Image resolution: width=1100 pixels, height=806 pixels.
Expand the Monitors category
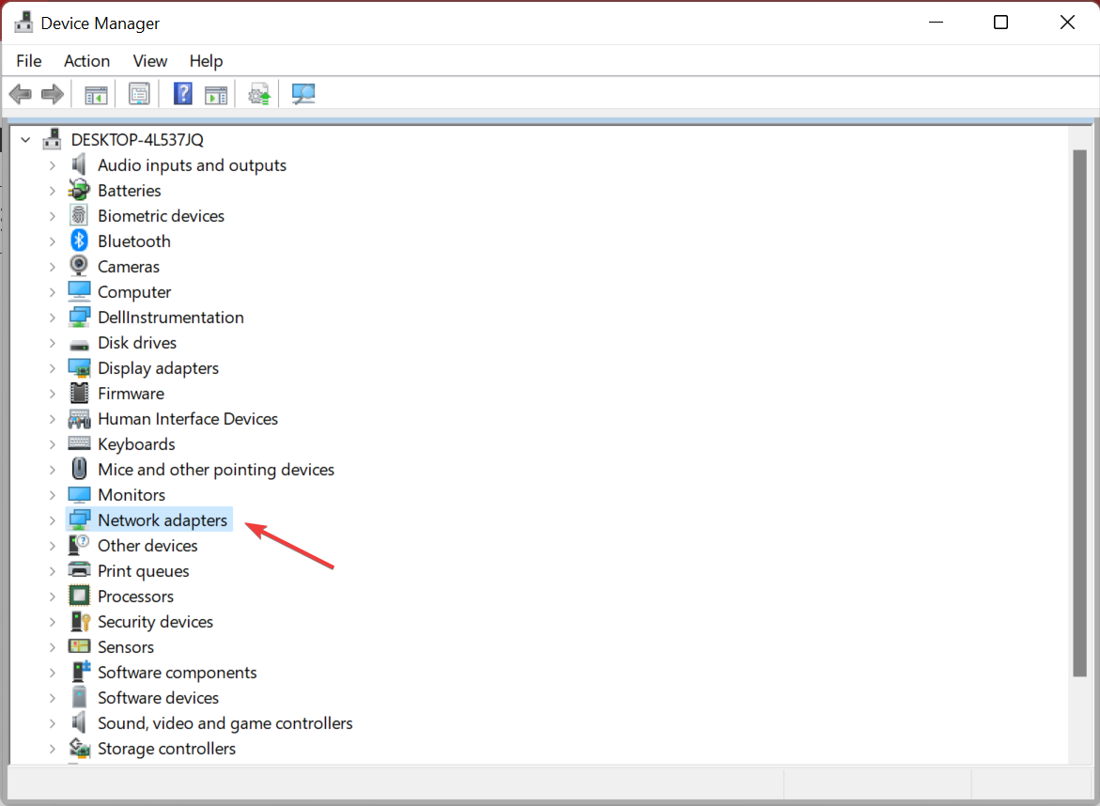point(52,495)
